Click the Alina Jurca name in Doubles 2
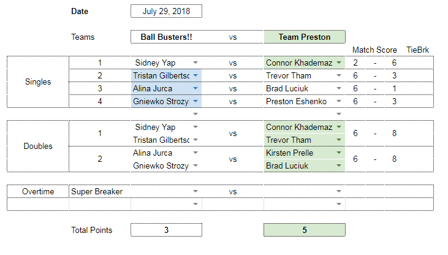Screen dimensions: 448x255 click(x=153, y=153)
